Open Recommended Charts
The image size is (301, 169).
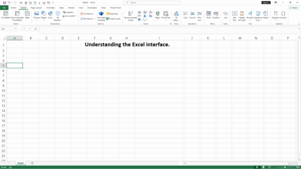click(x=131, y=16)
